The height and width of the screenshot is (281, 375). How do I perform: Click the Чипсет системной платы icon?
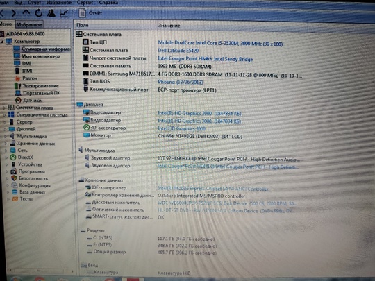[x=85, y=58]
